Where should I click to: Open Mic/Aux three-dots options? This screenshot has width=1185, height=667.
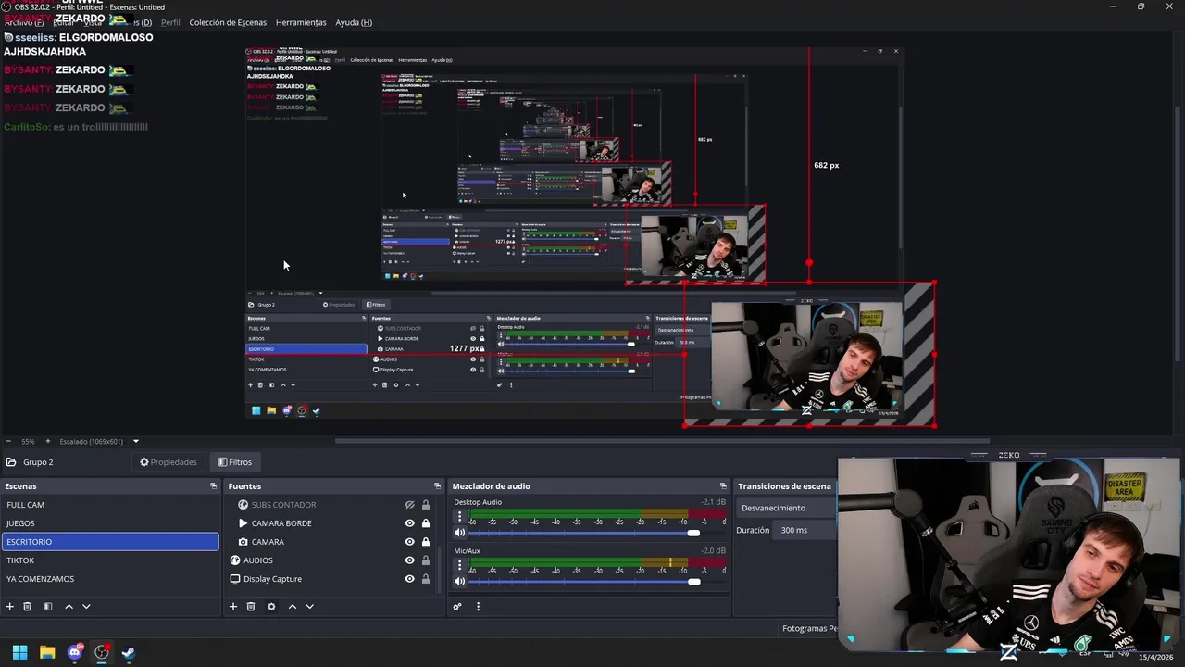tap(459, 566)
